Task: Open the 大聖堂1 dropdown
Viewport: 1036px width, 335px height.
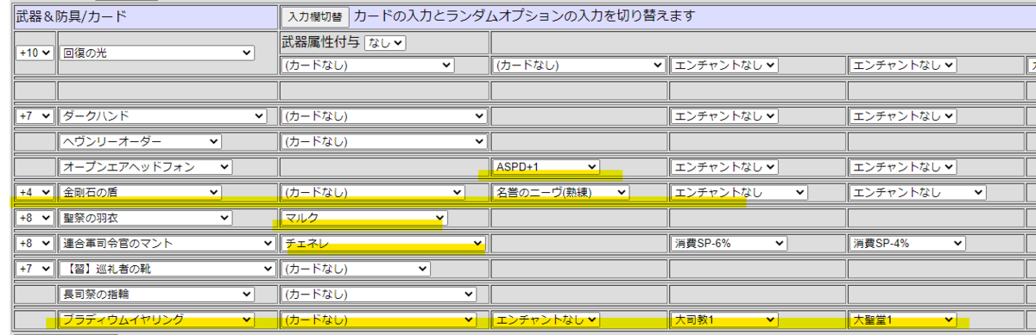Action: 902,319
